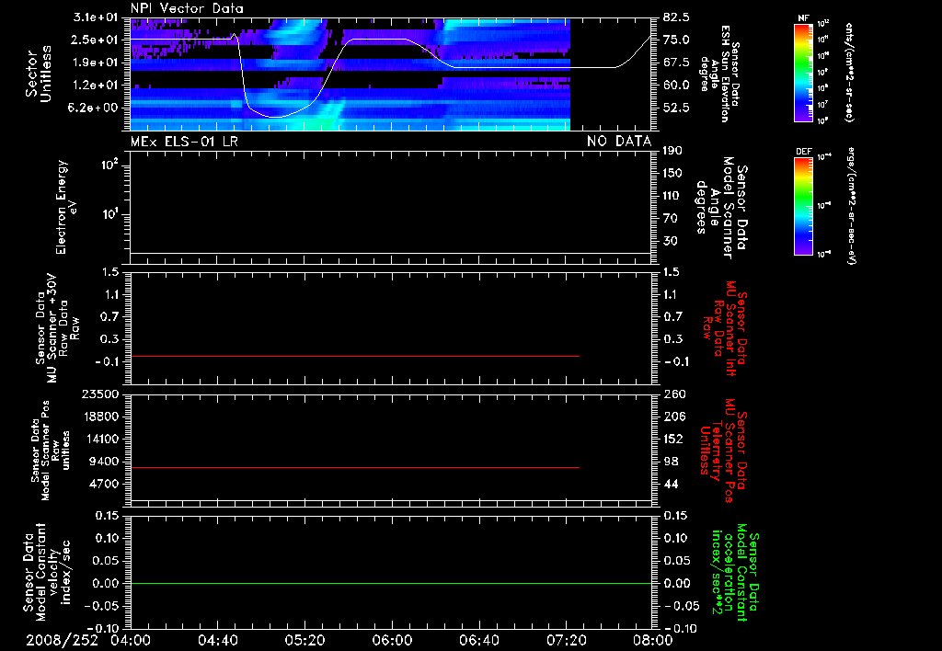Click the '04:00' time axis label

(131, 640)
